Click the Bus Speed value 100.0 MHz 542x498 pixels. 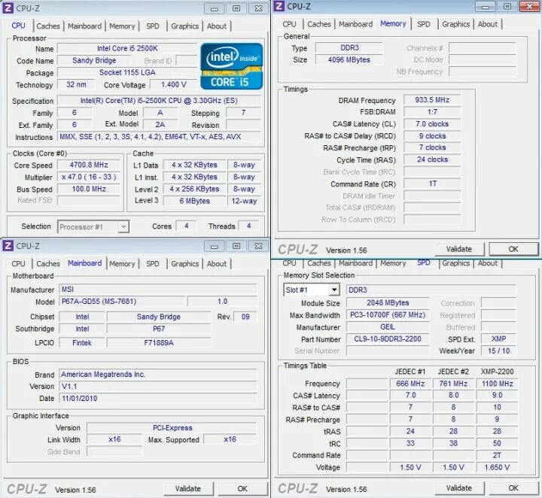[89, 190]
